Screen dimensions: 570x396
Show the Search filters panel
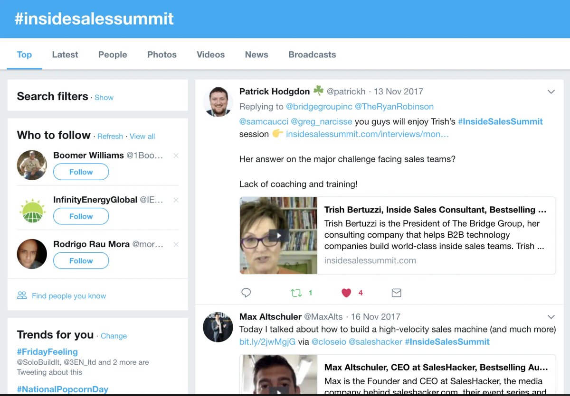(104, 97)
